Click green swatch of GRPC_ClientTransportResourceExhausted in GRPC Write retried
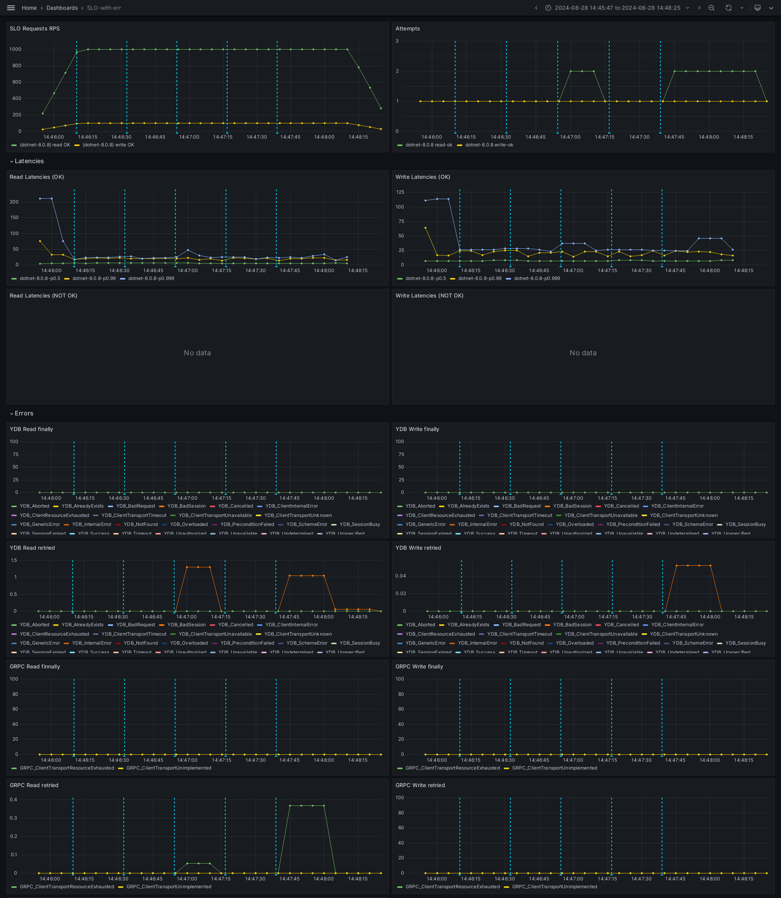This screenshot has height=898, width=781. 399,887
